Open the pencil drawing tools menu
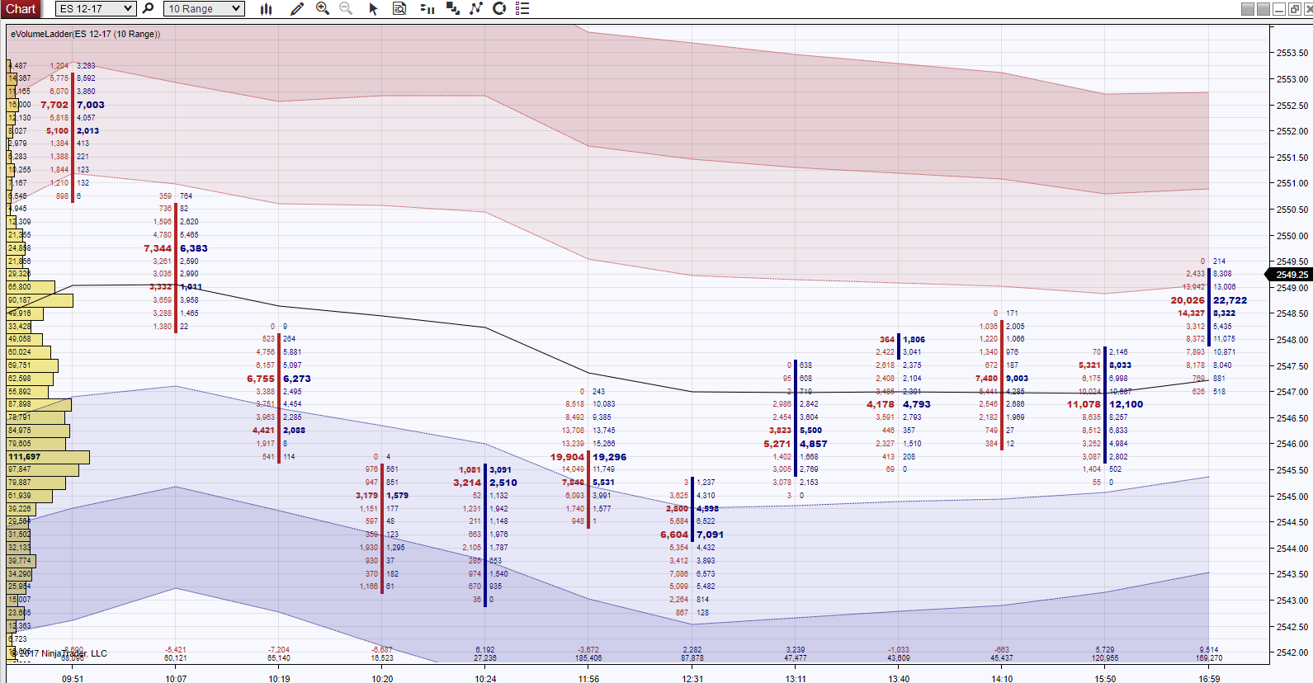1313x683 pixels. coord(297,8)
